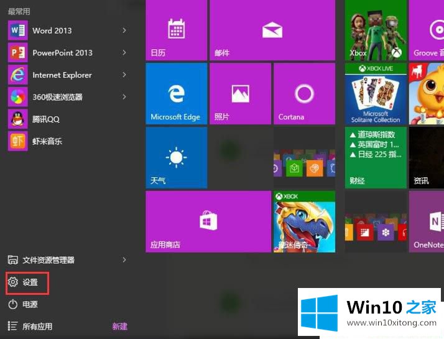444x339 pixels.
Task: Open the 财经 finance tile
Action: click(376, 158)
